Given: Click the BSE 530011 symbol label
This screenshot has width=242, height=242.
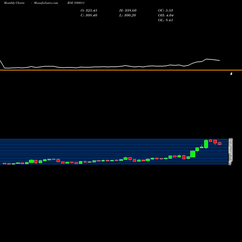Looking at the screenshot, I should point(76,3).
